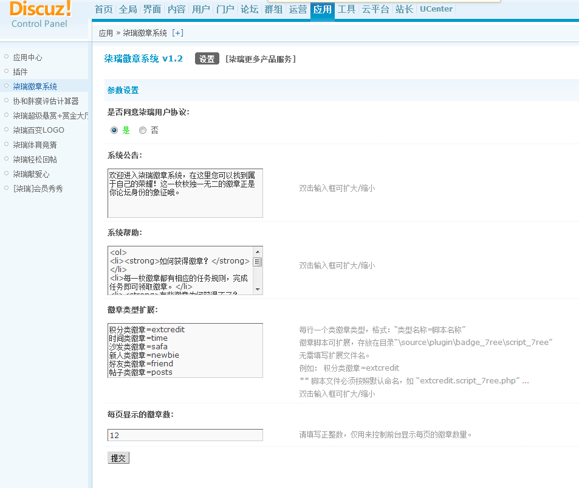Select the active 应用 top menu
The height and width of the screenshot is (488, 579).
323,10
